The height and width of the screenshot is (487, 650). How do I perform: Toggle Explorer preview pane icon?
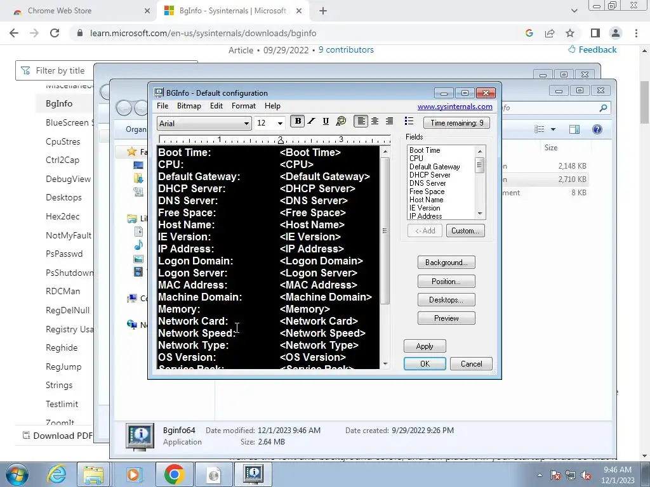click(x=574, y=129)
